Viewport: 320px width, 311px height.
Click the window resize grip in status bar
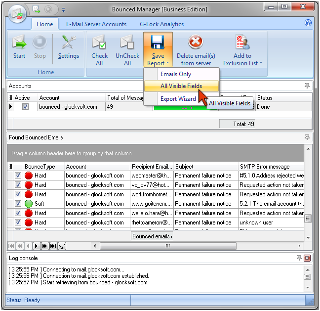click(x=311, y=302)
